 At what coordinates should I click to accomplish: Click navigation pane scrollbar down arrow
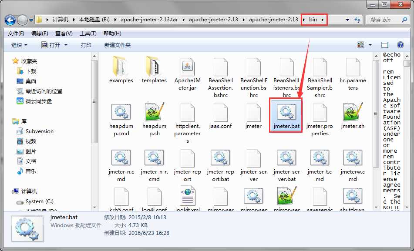[94, 207]
